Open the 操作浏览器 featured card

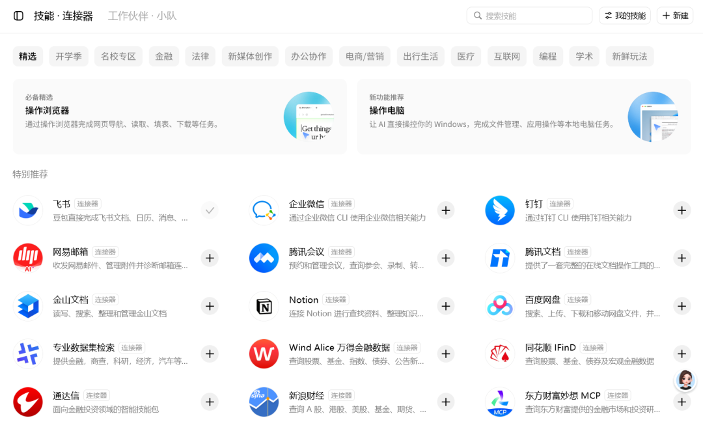(180, 117)
